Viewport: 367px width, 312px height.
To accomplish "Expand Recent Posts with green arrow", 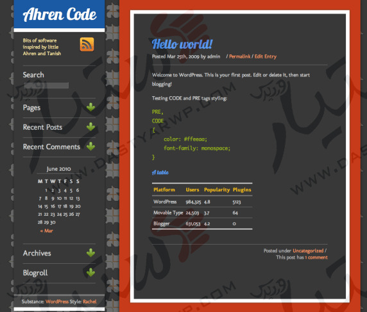I will coord(90,127).
